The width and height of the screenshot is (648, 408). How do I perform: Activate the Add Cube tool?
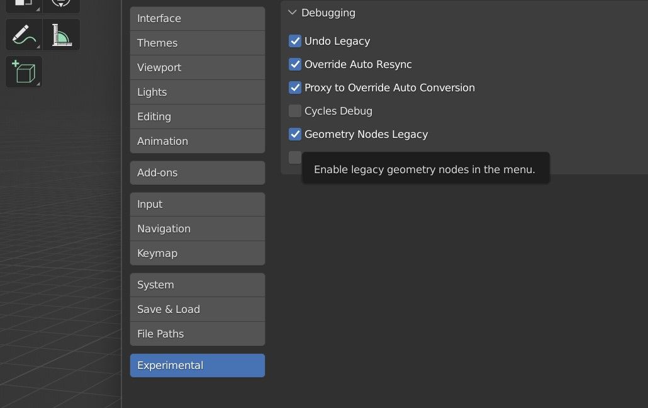[x=23, y=72]
